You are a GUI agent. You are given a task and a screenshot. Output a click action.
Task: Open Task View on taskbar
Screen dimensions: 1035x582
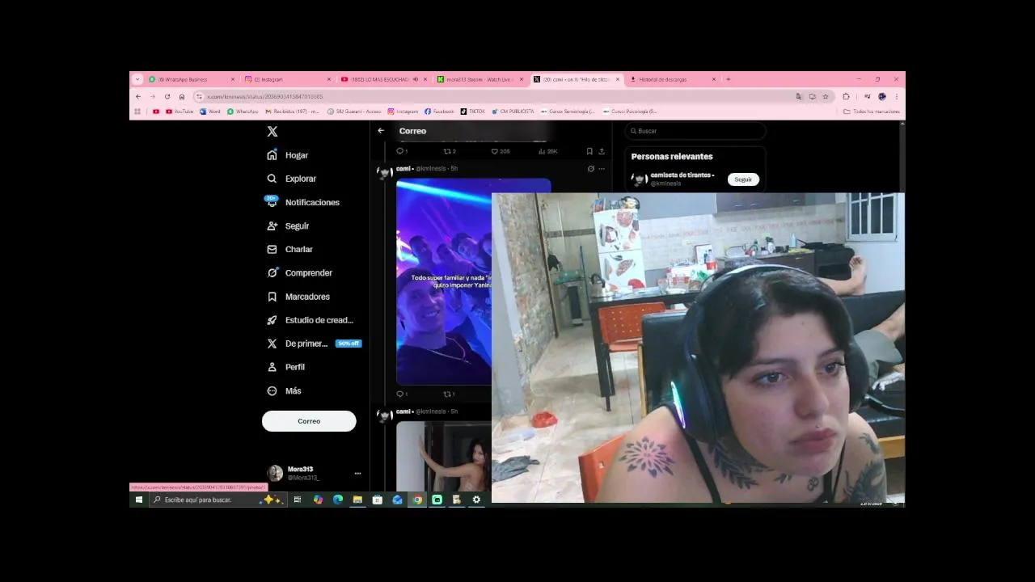pyautogui.click(x=298, y=500)
